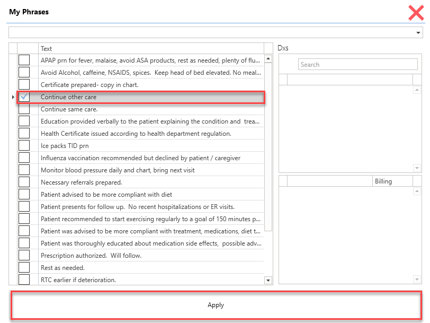Viewport: 430px width, 323px height.
Task: Click the Apply button
Action: click(216, 305)
